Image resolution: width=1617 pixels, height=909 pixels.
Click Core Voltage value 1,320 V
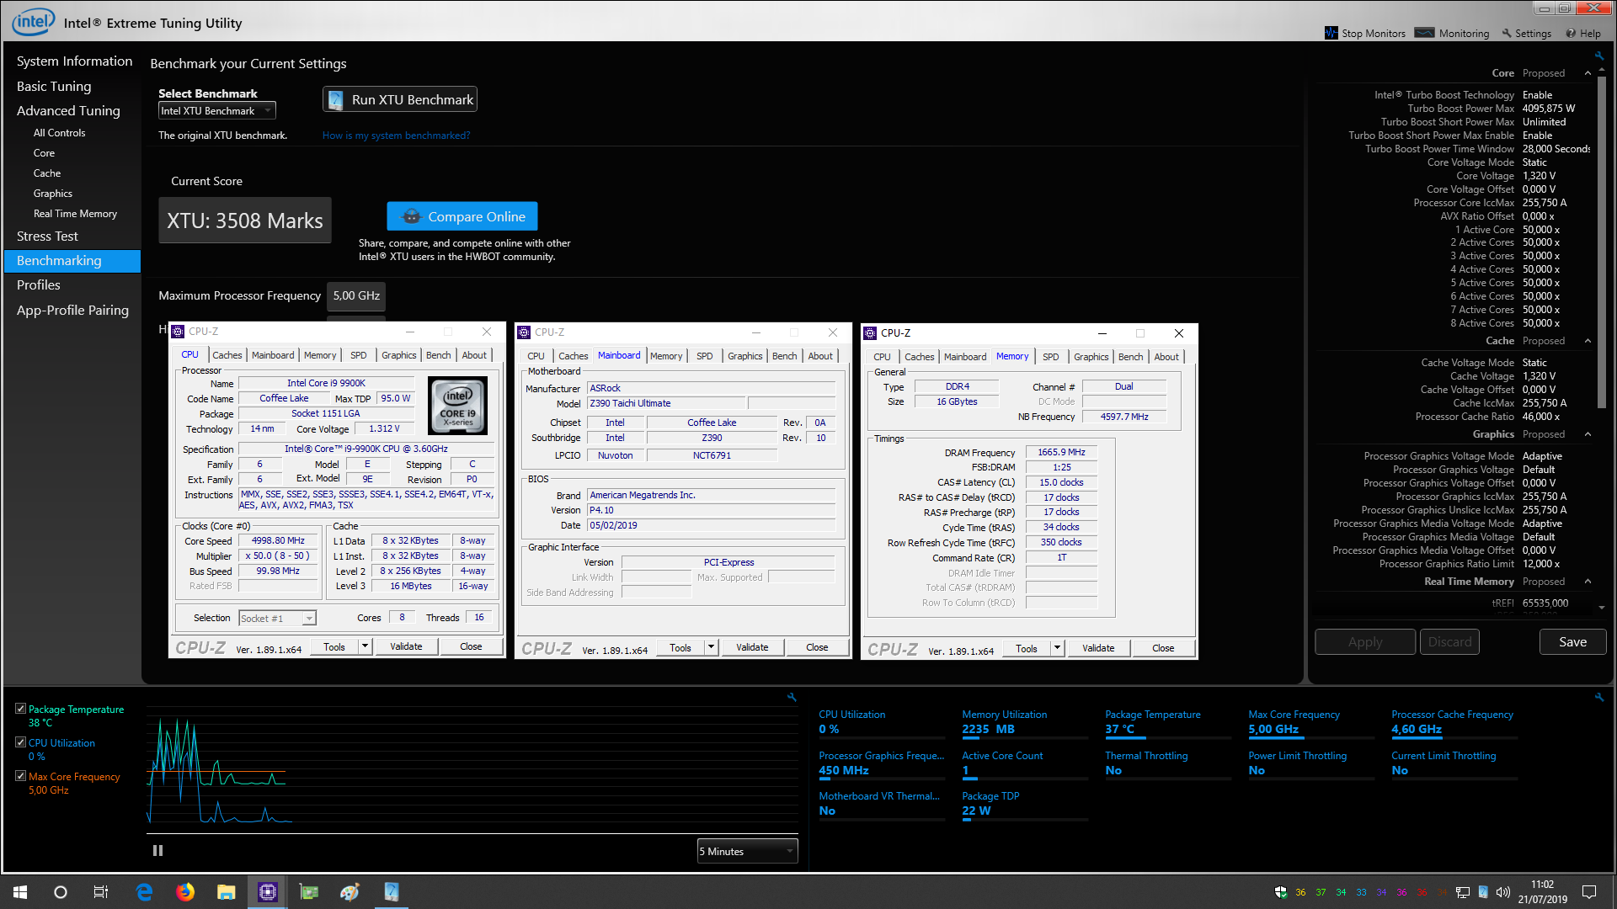[x=1540, y=176]
